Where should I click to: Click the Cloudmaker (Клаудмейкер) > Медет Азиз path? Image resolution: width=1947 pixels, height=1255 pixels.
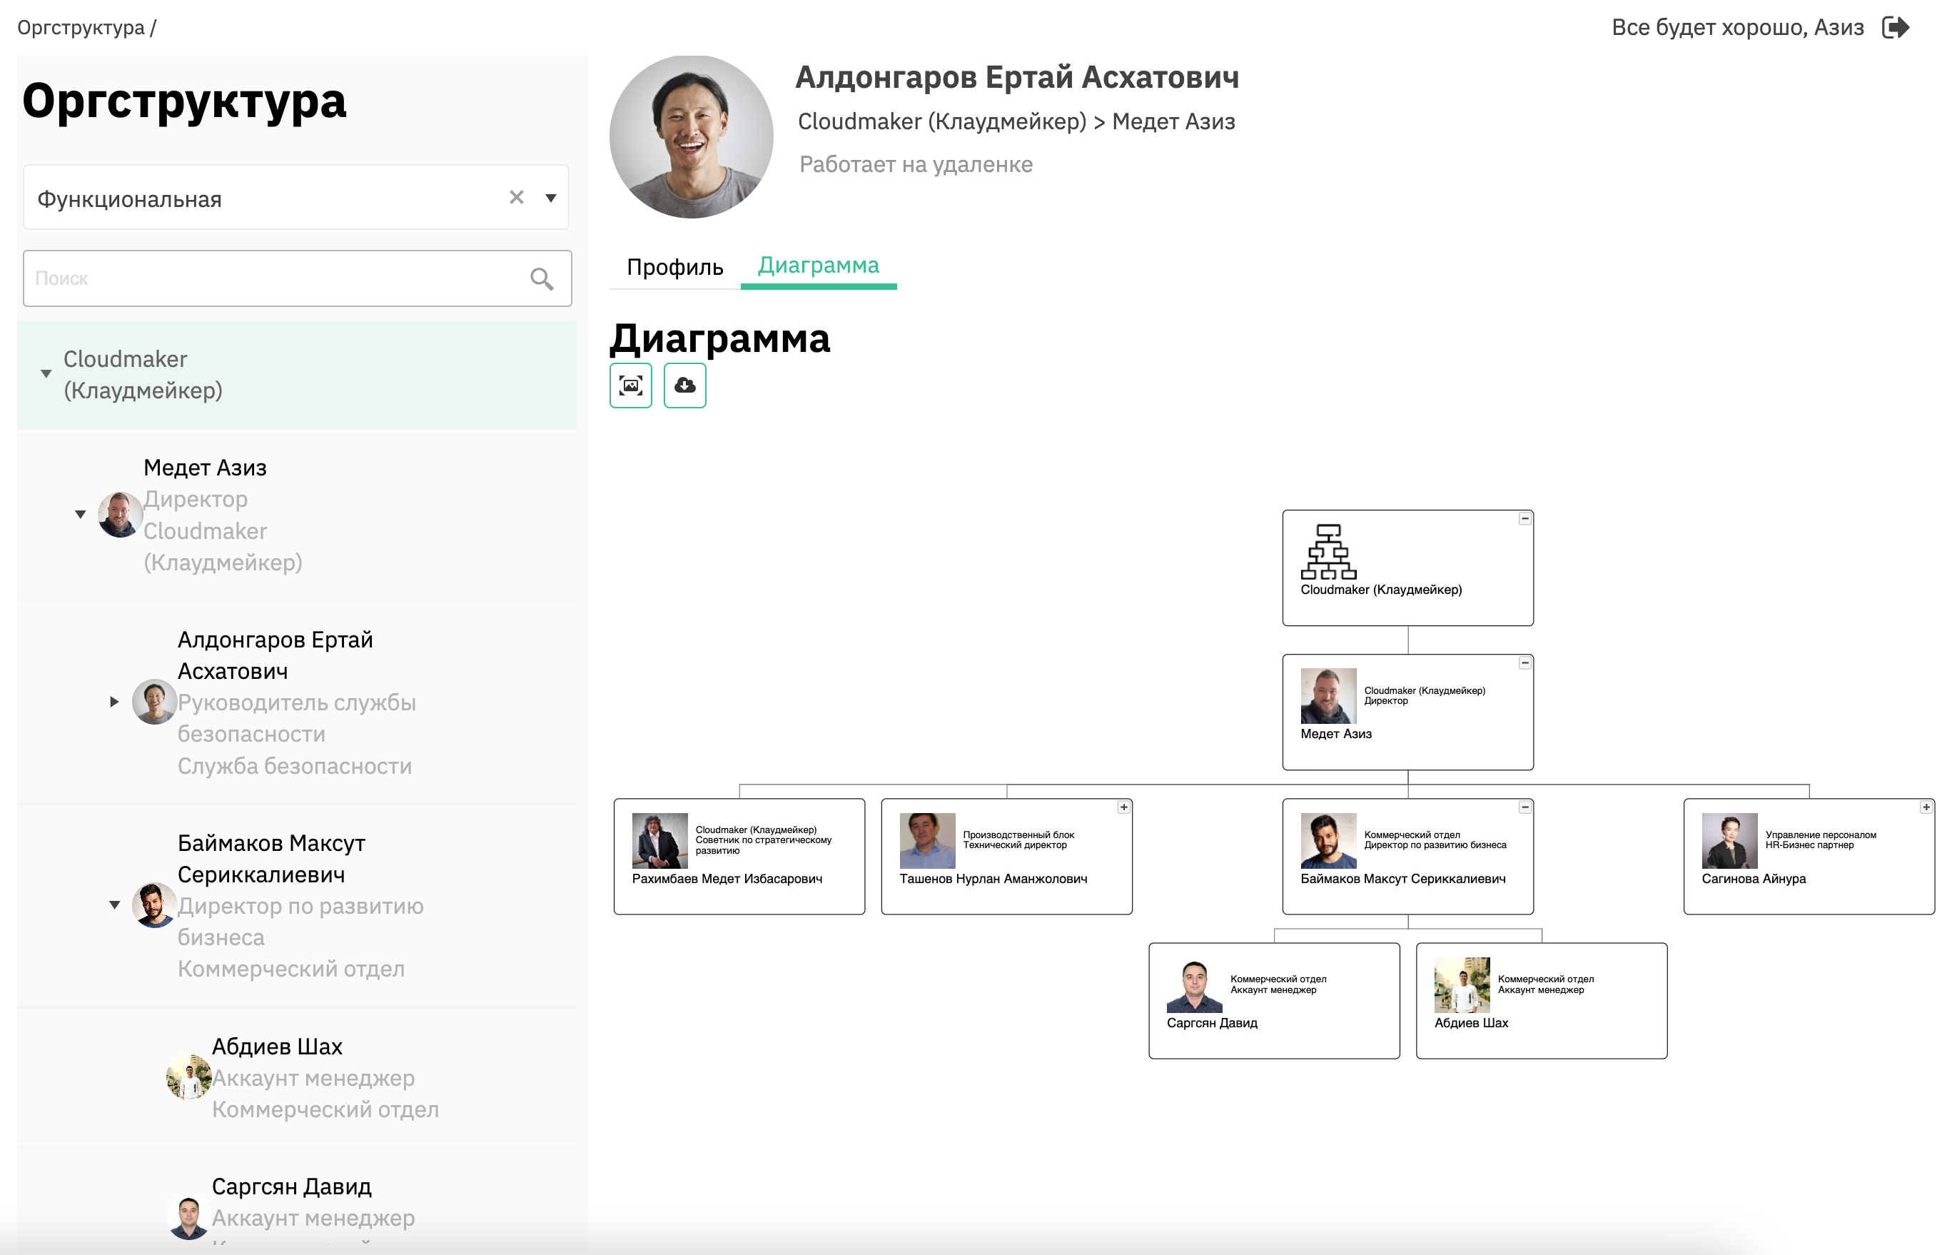pos(1016,121)
